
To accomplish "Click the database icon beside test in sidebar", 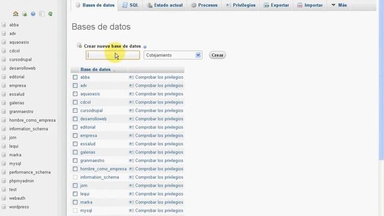I will pyautogui.click(x=4, y=190).
